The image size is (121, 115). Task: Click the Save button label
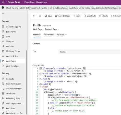pos(50,16)
